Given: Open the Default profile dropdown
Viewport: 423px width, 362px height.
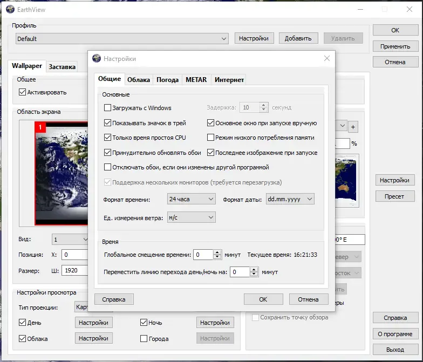Looking at the screenshot, I should pos(122,39).
